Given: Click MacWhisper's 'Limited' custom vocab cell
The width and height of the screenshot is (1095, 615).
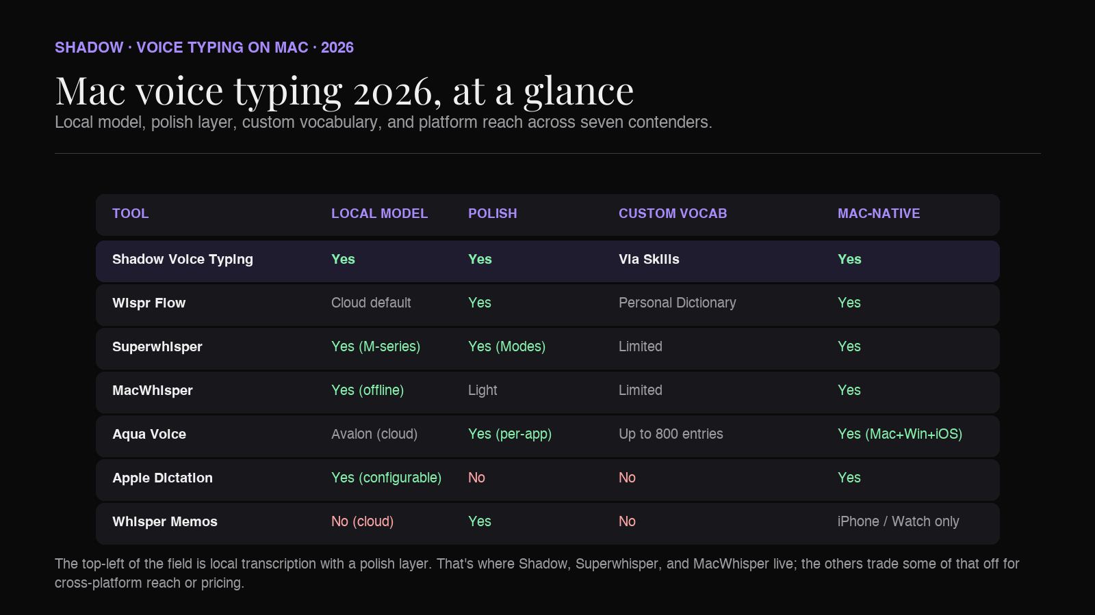Looking at the screenshot, I should coord(640,391).
